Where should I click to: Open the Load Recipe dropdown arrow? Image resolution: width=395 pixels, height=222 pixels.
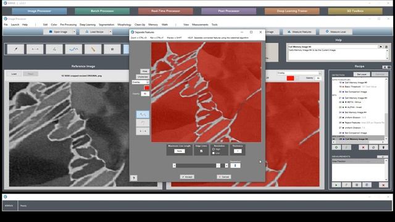pos(110,32)
